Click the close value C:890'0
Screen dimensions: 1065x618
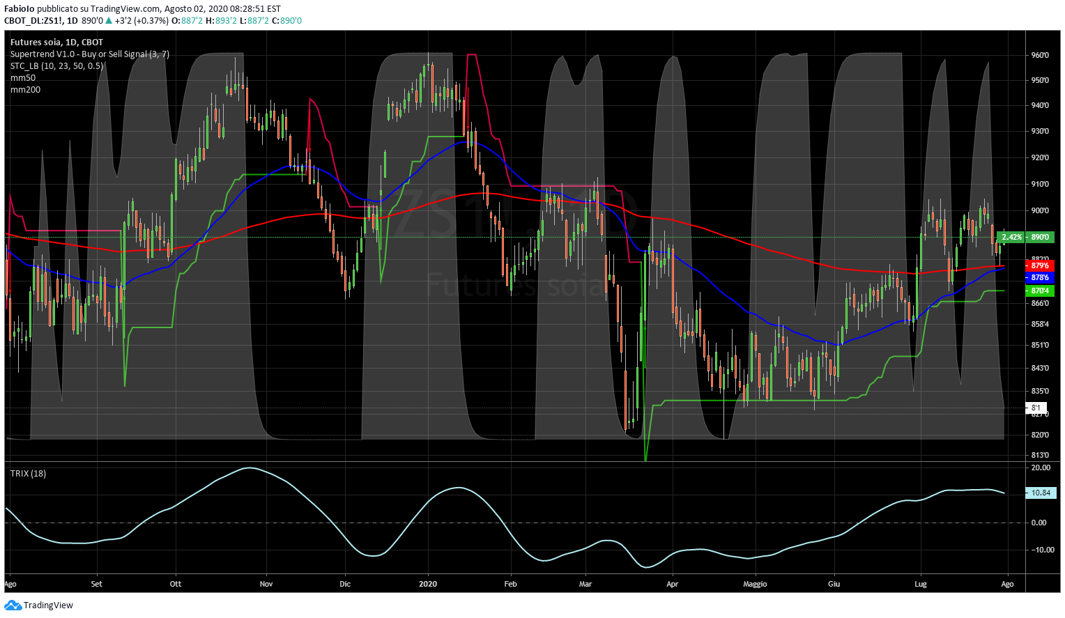[286, 20]
